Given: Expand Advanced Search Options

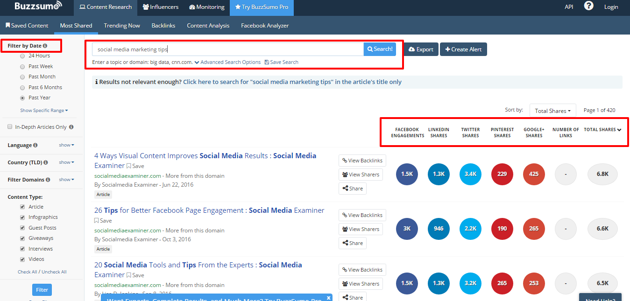Looking at the screenshot, I should click(227, 62).
